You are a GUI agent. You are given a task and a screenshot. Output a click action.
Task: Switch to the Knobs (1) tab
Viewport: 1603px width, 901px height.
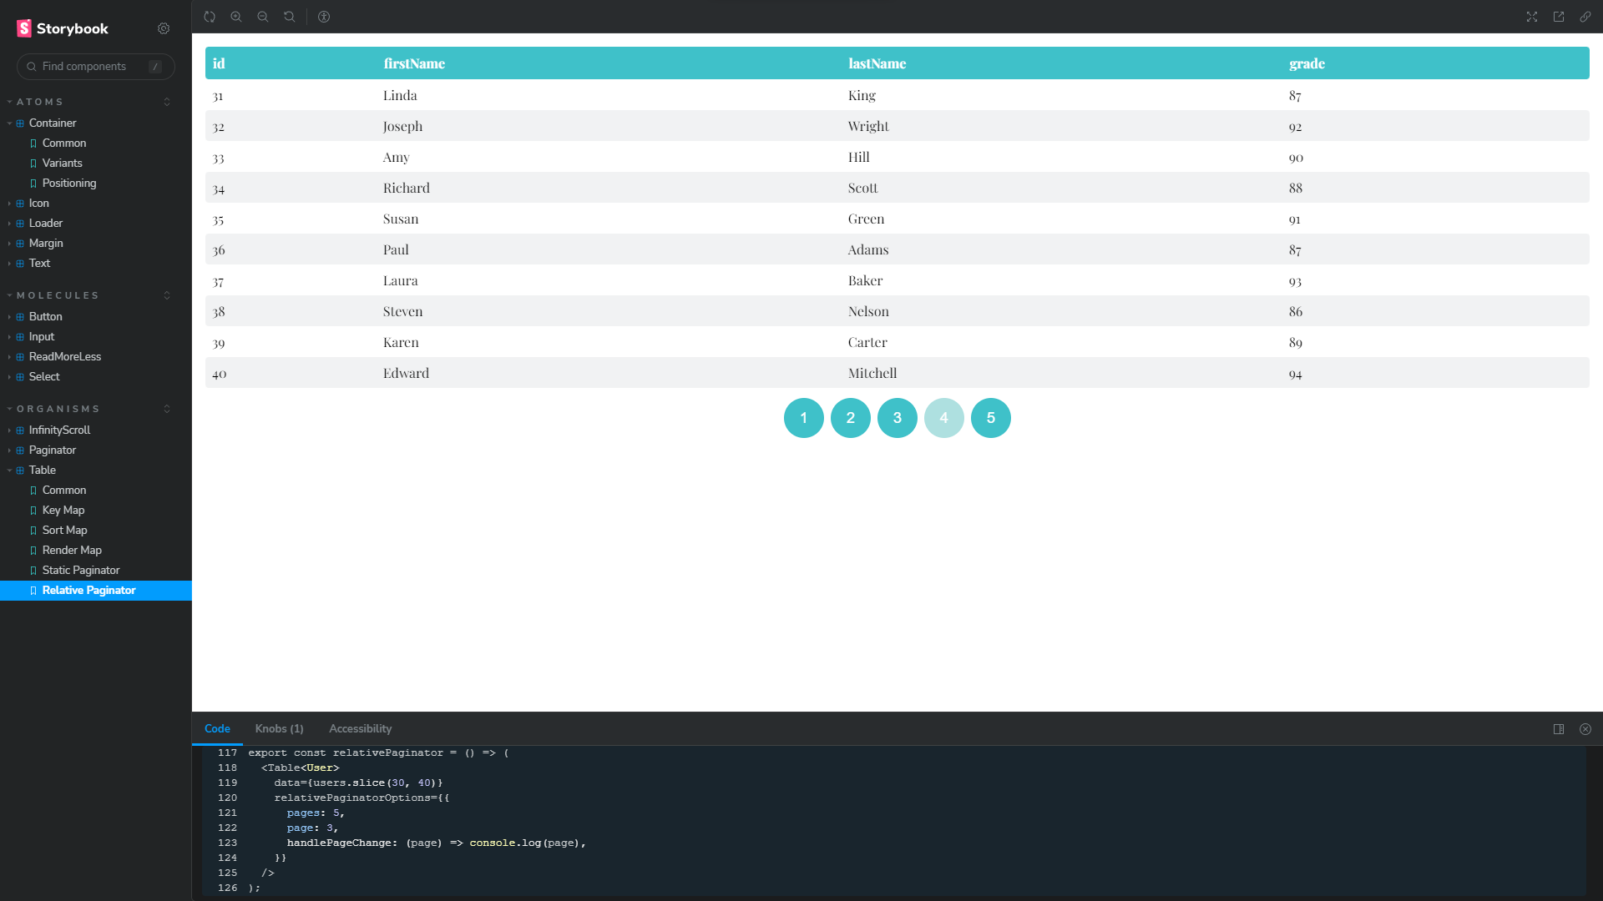pos(279,729)
